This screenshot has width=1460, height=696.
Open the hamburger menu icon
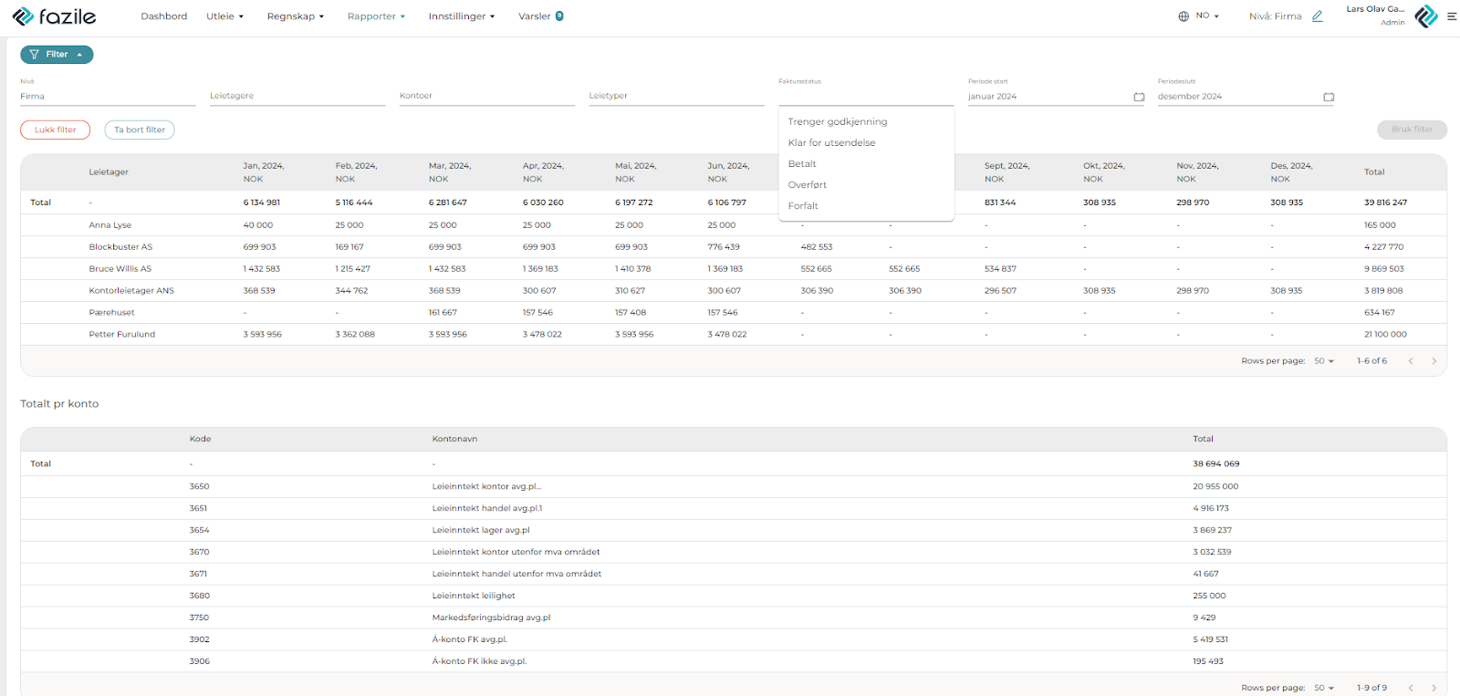pos(1451,16)
